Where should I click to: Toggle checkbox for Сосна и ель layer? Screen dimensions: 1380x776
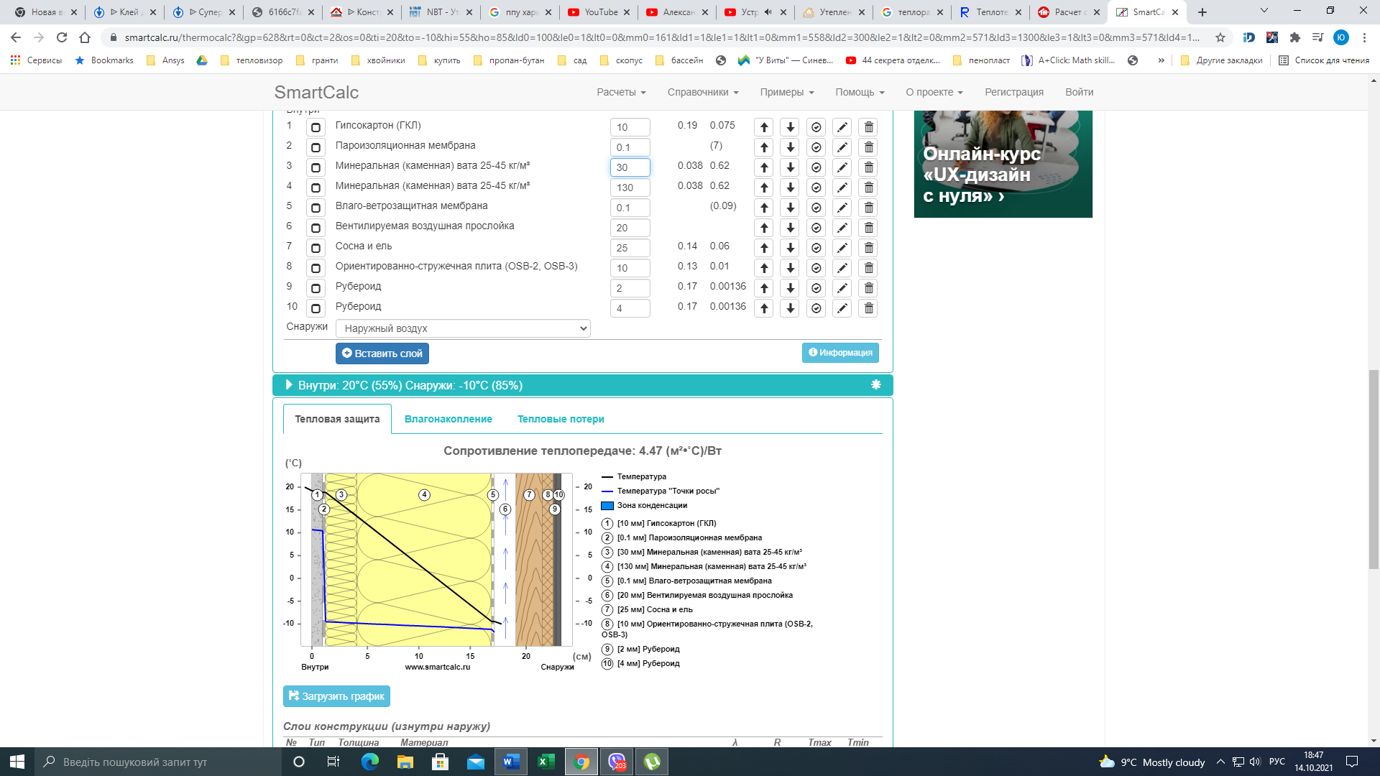[x=316, y=248]
